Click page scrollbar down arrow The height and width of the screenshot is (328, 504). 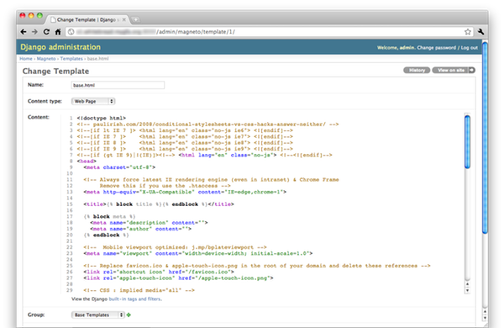485,318
